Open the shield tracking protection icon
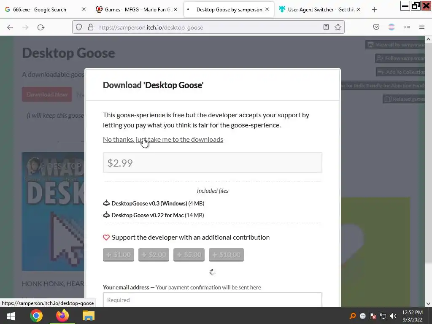 [x=79, y=27]
